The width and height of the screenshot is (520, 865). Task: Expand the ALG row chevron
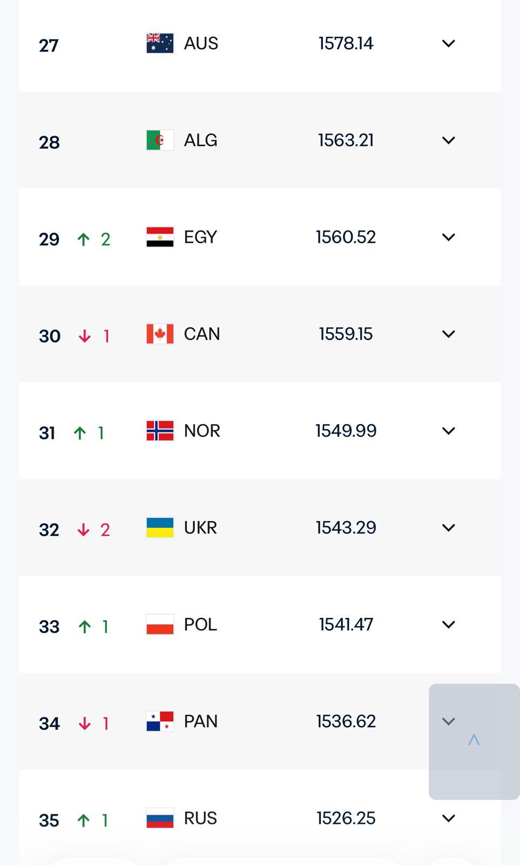tap(448, 140)
